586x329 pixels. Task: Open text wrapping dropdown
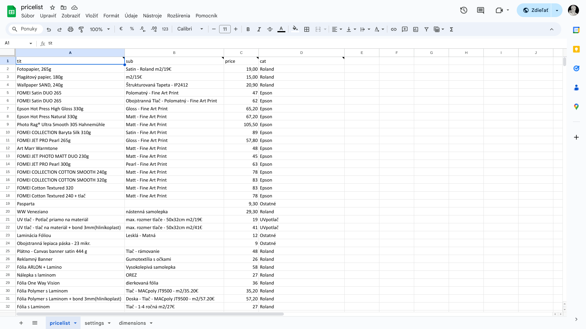(365, 29)
